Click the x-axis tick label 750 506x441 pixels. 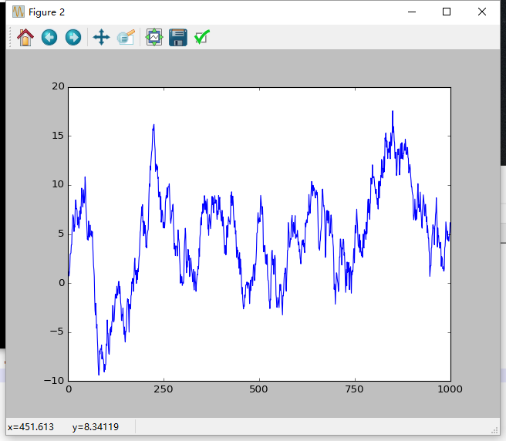[354, 389]
